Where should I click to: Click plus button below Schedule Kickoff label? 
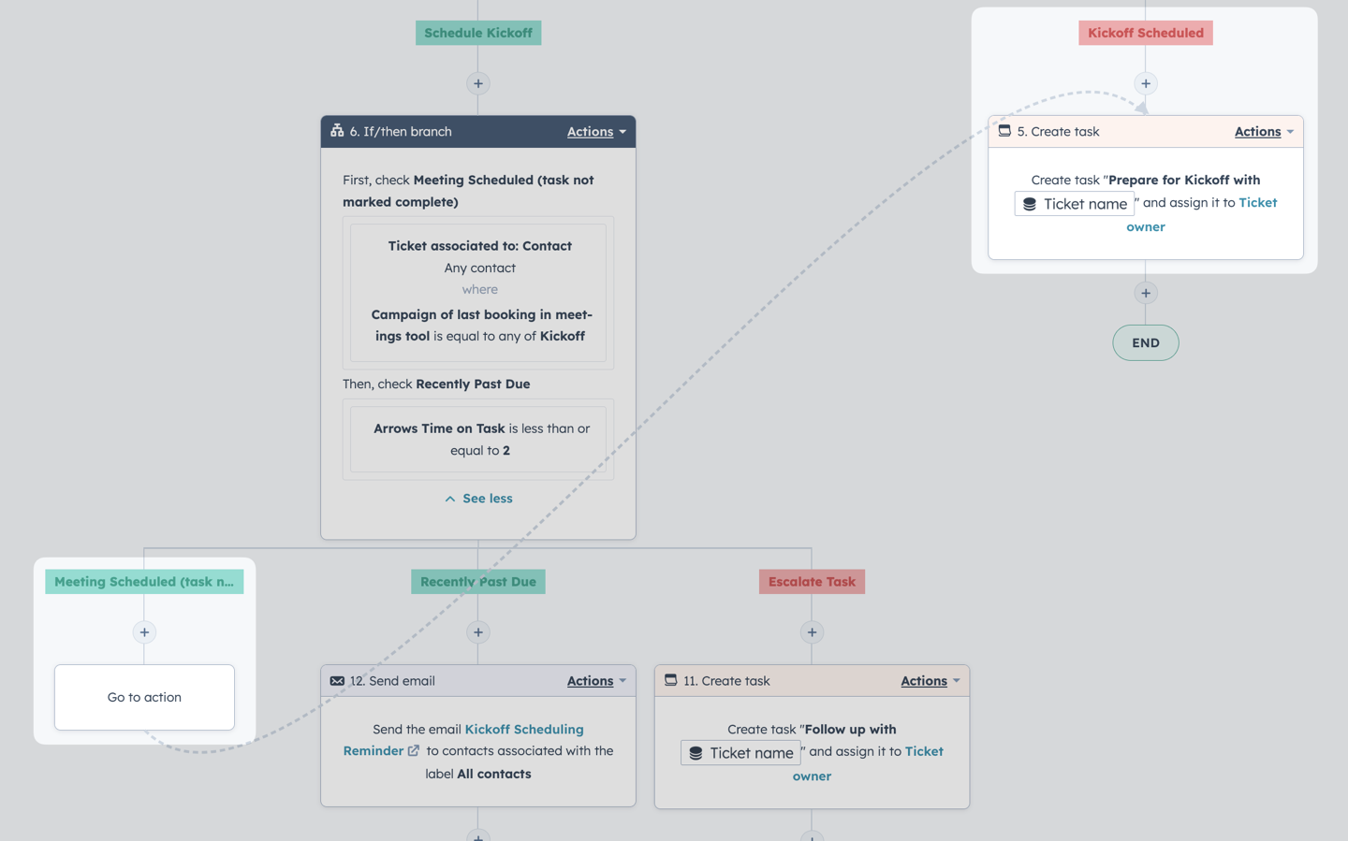478,83
